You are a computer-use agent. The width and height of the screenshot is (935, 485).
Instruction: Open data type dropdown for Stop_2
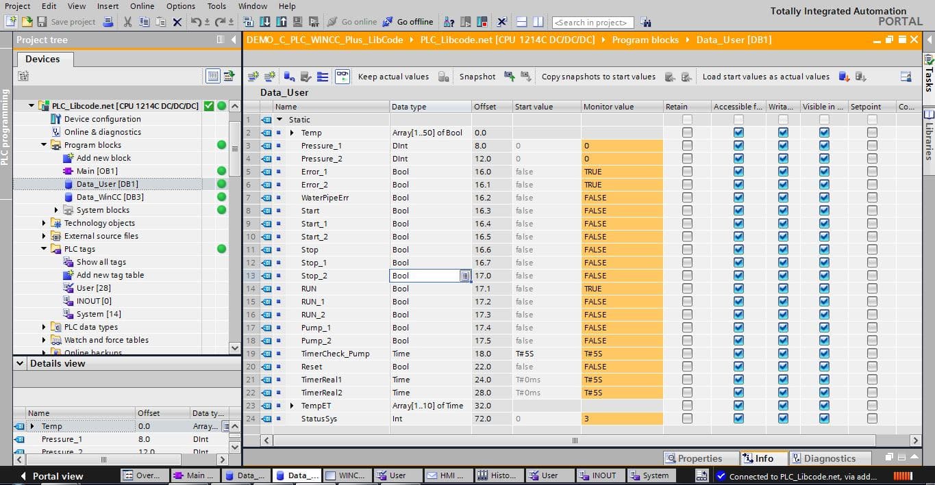[464, 276]
